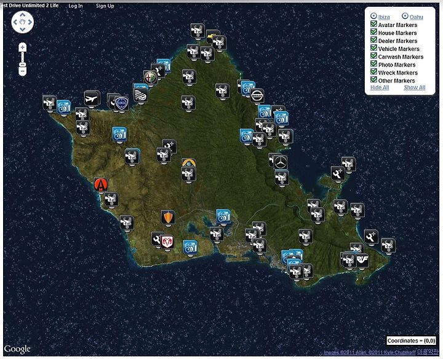
Task: Select the Ibiza map radio button
Action: [x=373, y=16]
